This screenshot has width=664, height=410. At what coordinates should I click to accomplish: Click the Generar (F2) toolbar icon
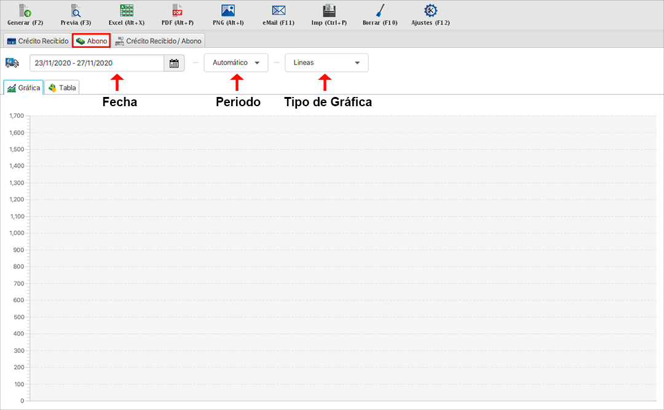click(25, 11)
